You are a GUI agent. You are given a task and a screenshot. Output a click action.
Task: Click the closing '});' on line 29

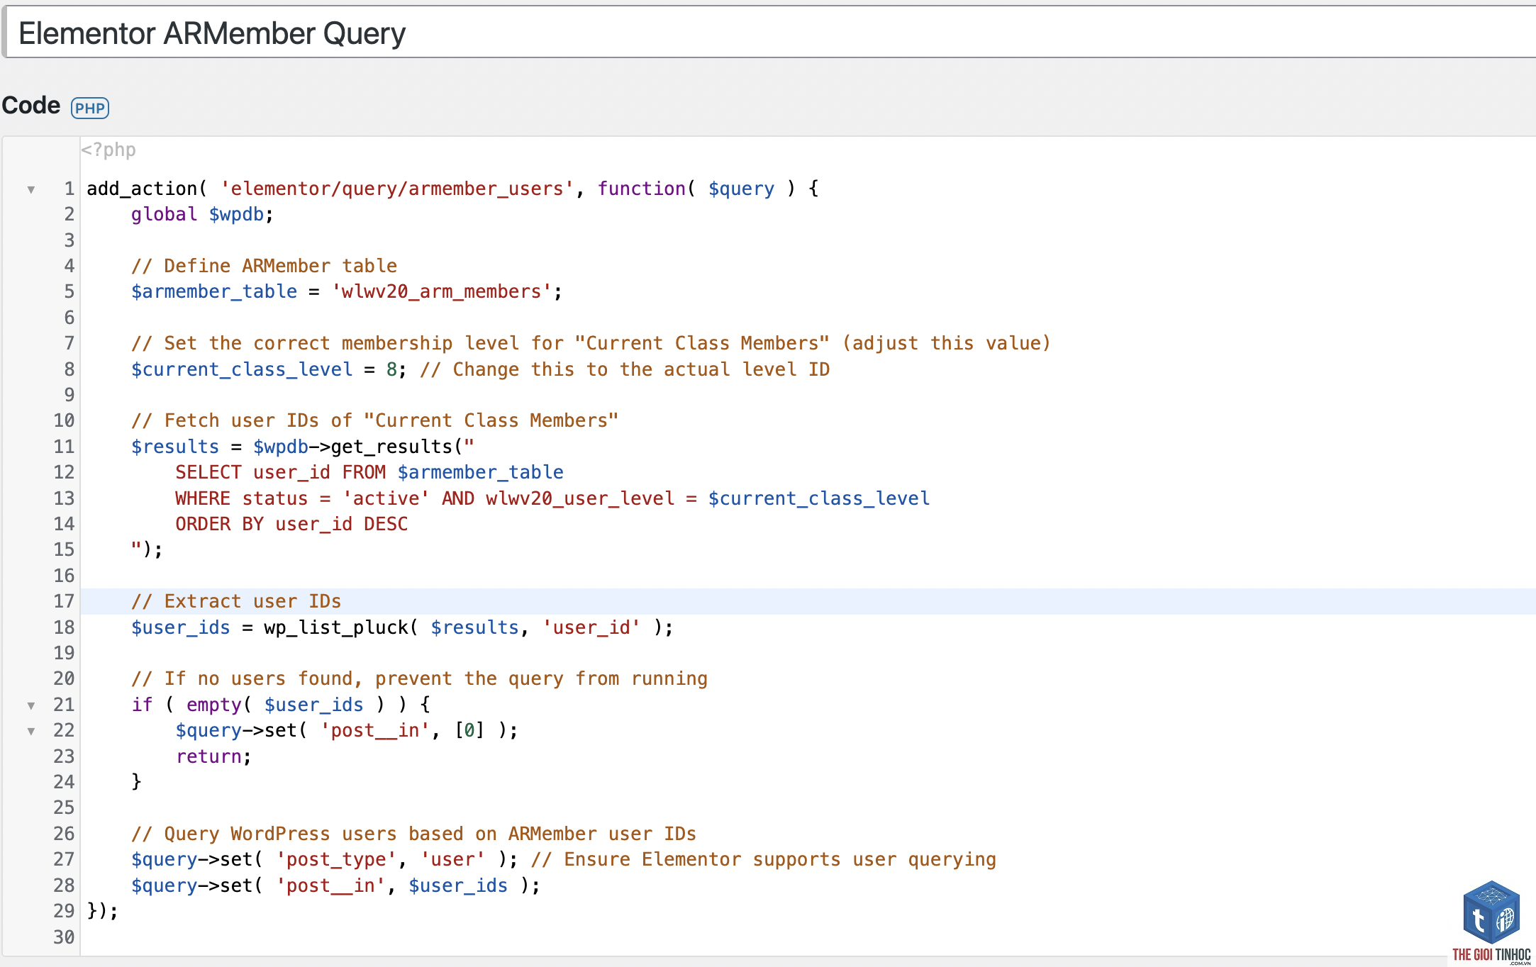(x=103, y=911)
